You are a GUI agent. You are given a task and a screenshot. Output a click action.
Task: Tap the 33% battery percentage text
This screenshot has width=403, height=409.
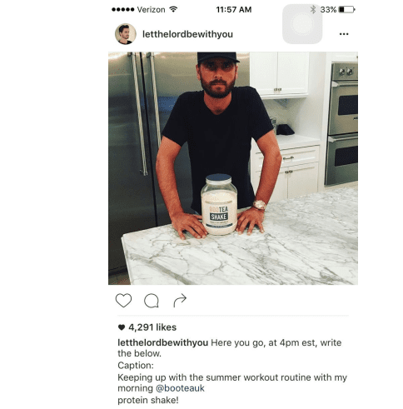point(328,10)
